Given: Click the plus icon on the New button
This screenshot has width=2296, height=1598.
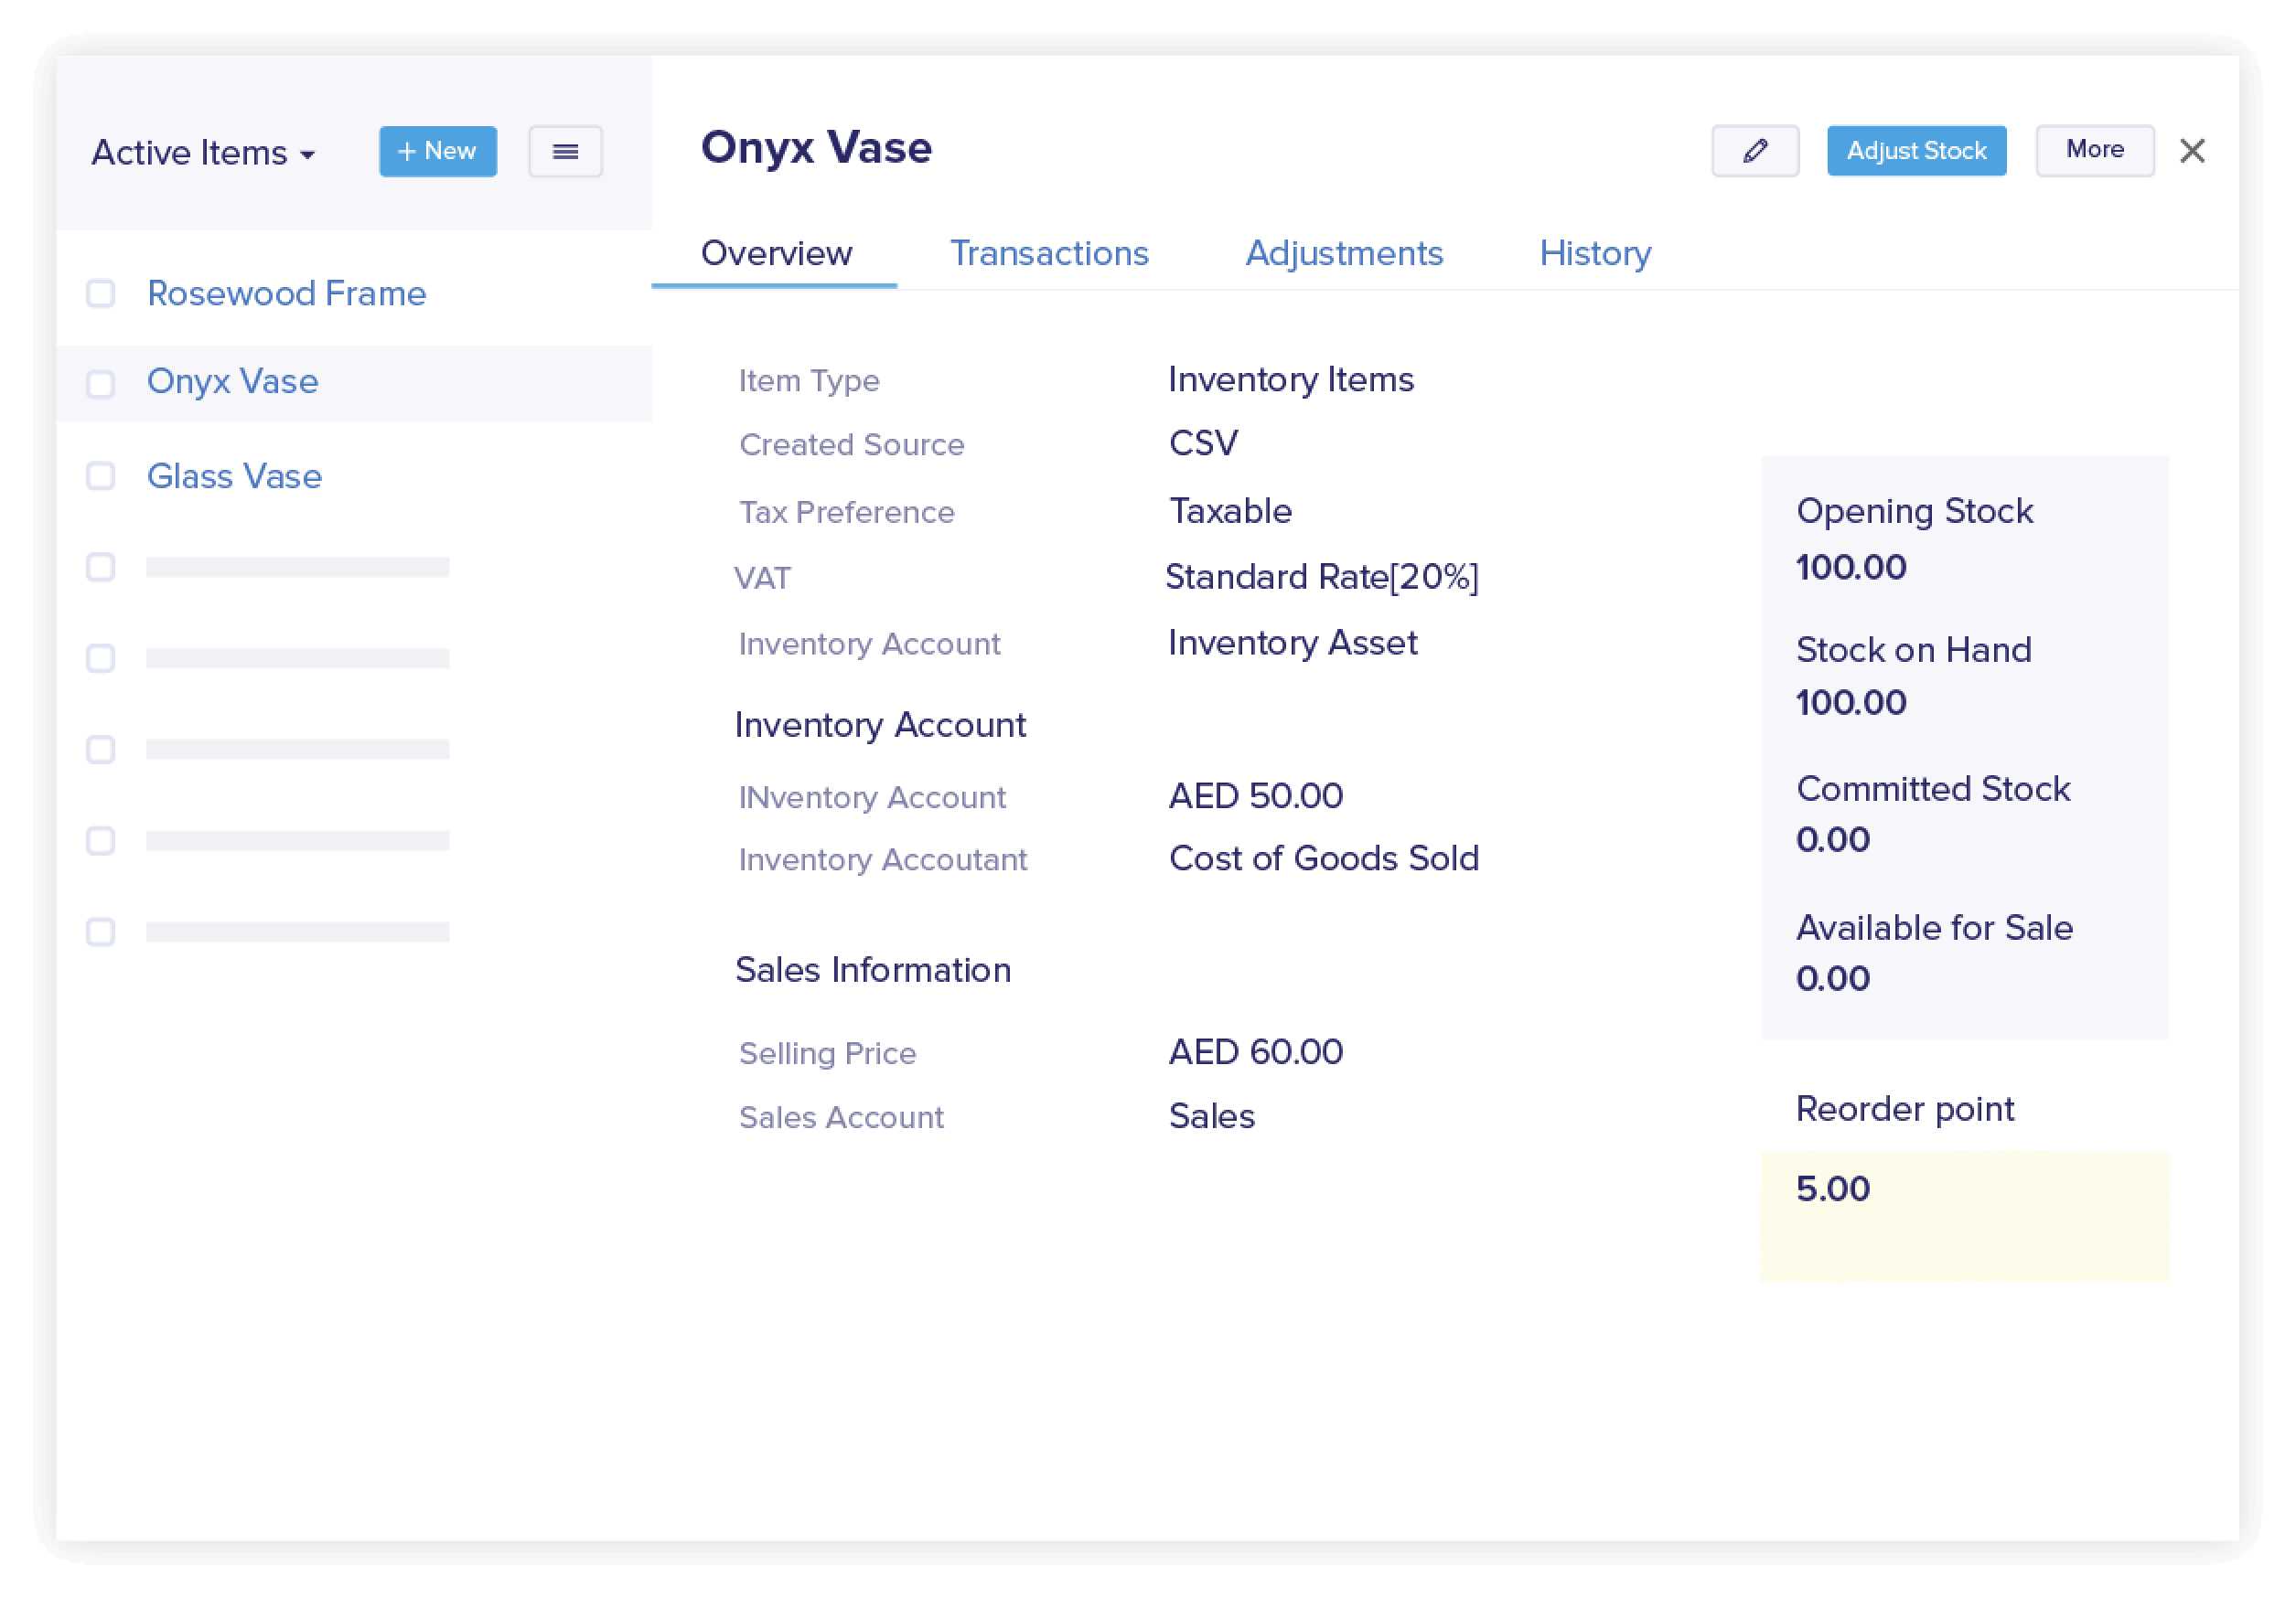Looking at the screenshot, I should (406, 151).
